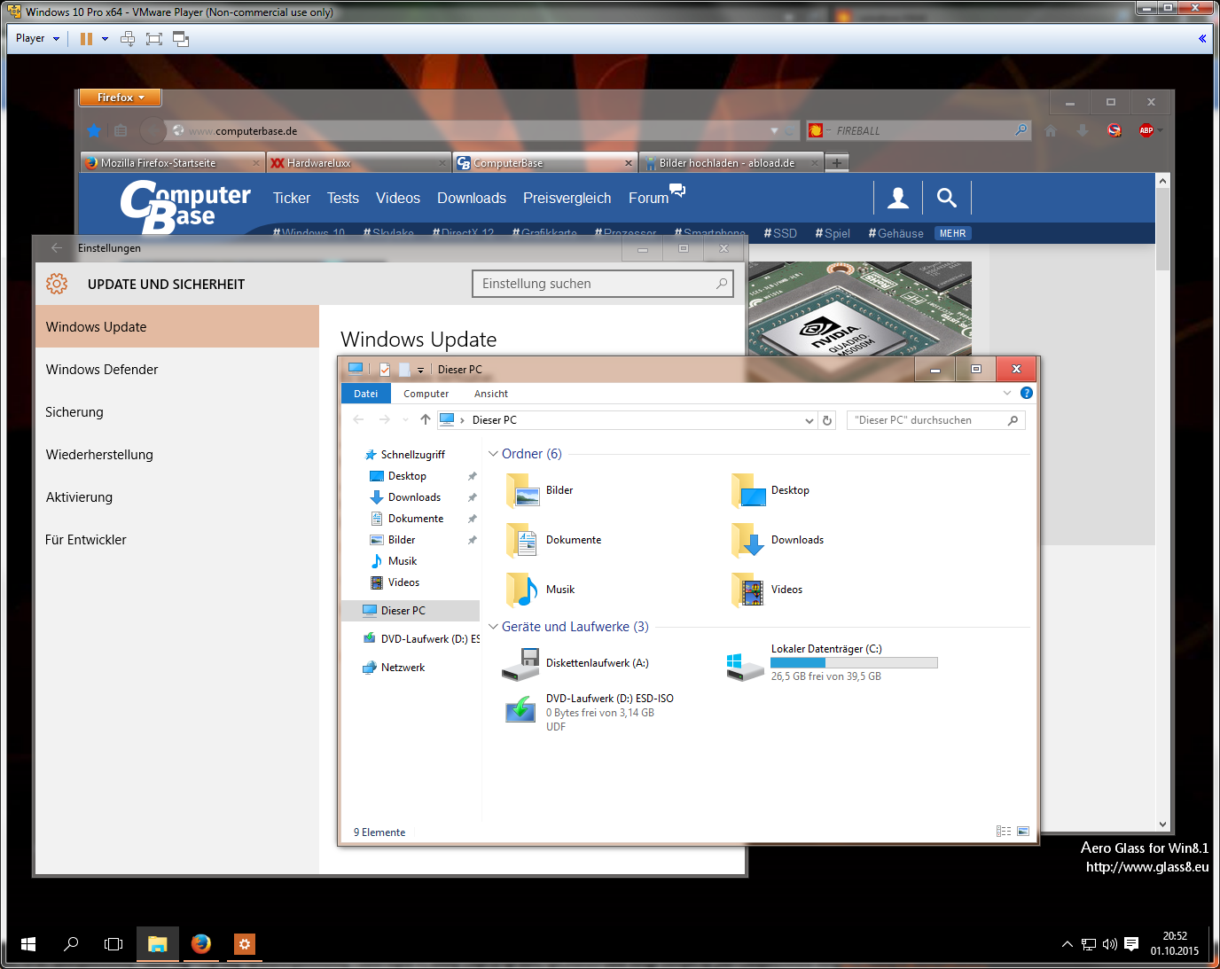Open Explorer help question mark icon
The height and width of the screenshot is (969, 1220).
click(x=1026, y=393)
